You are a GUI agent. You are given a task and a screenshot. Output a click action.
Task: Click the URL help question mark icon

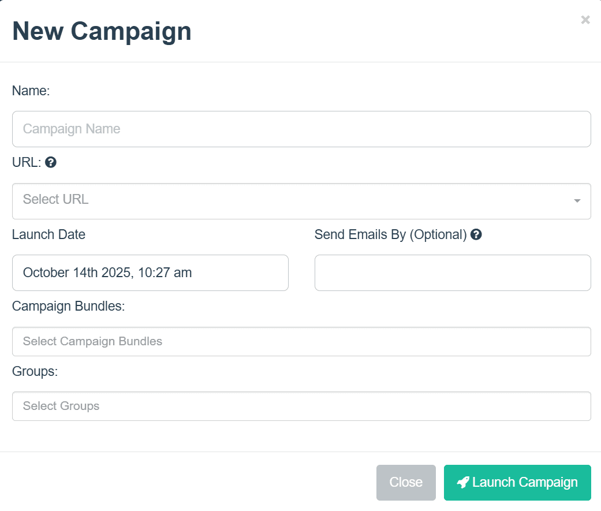click(51, 163)
